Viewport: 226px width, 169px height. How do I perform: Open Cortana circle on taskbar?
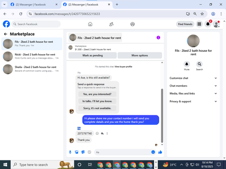[80, 165]
